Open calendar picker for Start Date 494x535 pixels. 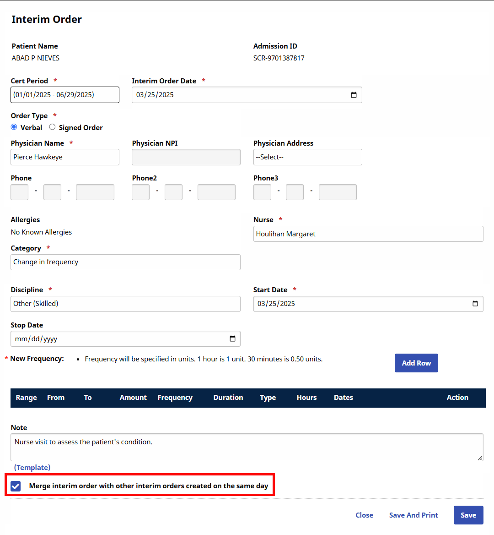(475, 304)
